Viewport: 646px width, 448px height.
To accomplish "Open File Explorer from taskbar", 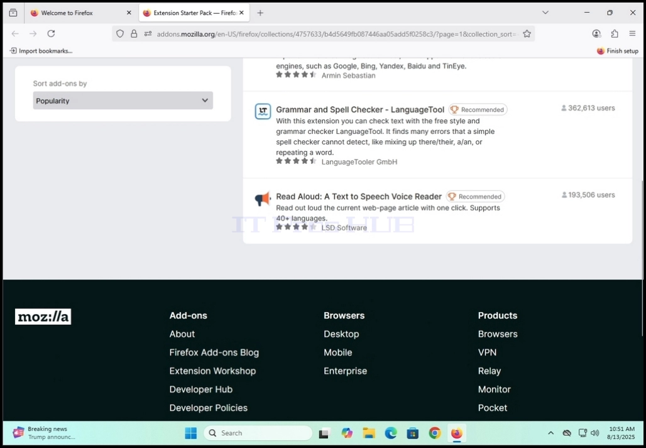I will click(369, 433).
